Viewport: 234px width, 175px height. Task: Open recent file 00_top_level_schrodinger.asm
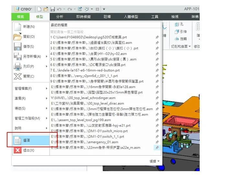[x=83, y=98]
